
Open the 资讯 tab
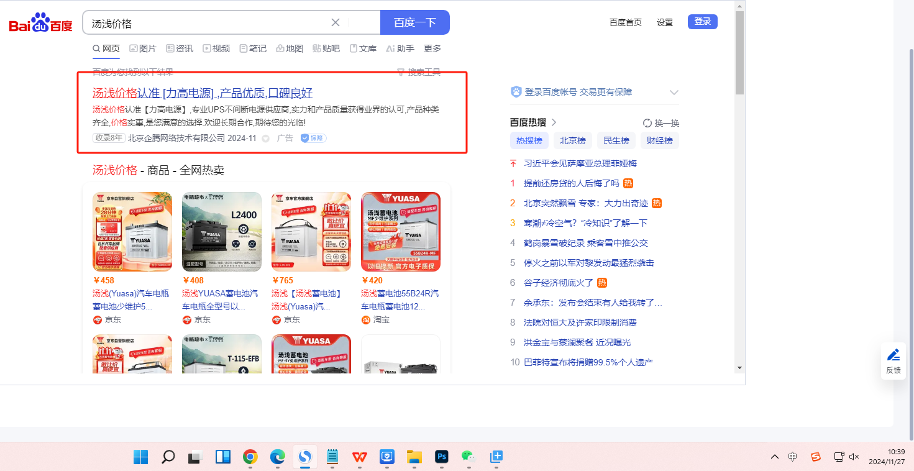click(180, 48)
